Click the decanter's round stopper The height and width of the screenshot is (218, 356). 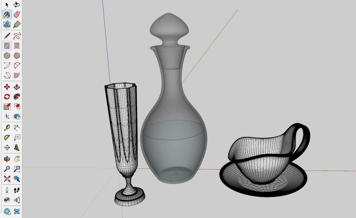(x=169, y=27)
